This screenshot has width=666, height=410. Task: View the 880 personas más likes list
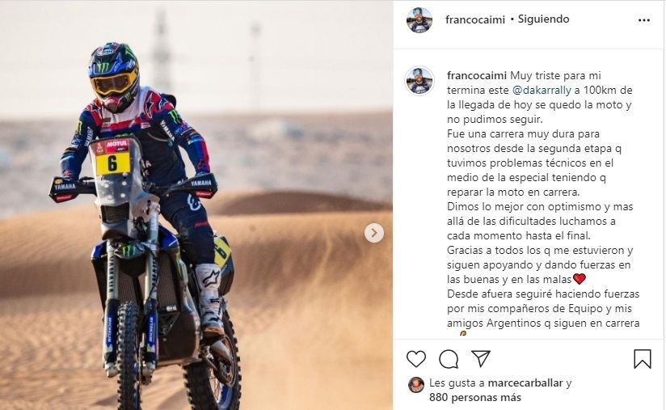point(475,398)
